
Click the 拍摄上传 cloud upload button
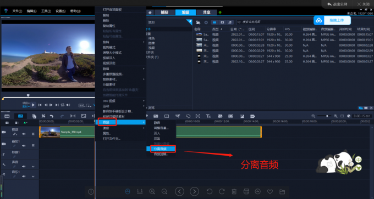332,20
